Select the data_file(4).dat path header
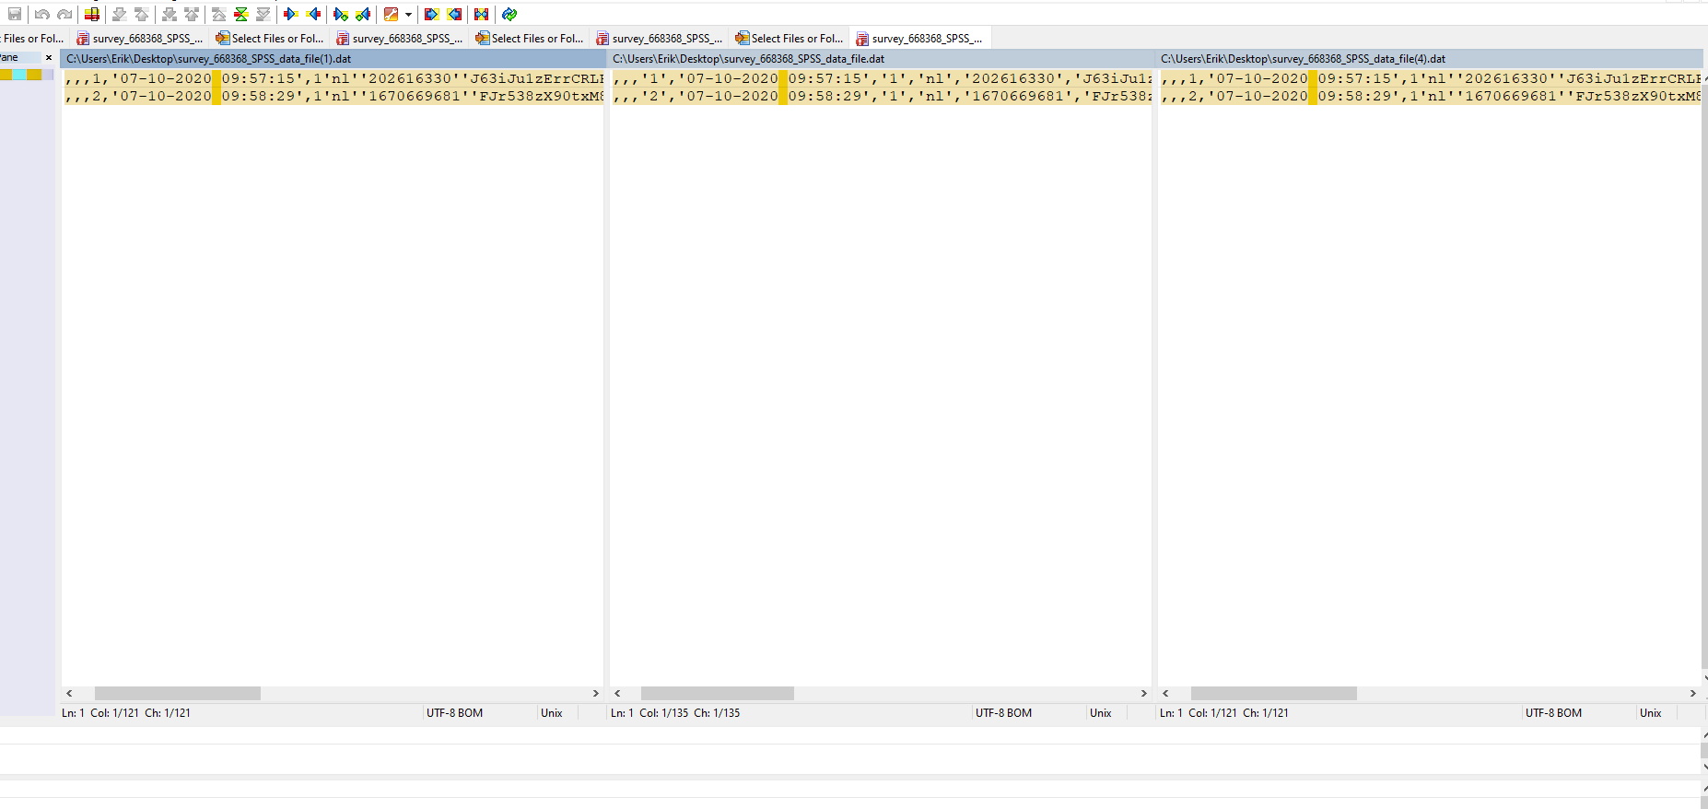The height and width of the screenshot is (809, 1708). [x=1303, y=58]
